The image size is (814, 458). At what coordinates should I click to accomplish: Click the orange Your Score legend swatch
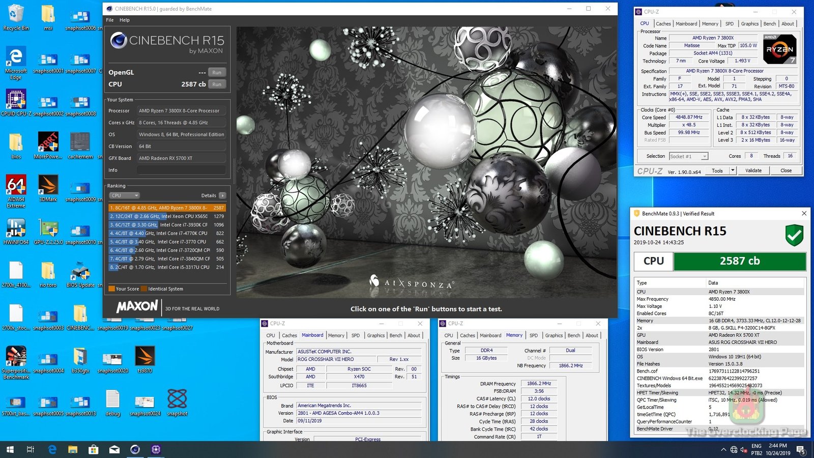[111, 289]
